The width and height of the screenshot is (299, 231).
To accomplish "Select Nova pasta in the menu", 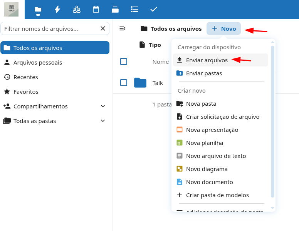I will pyautogui.click(x=201, y=103).
